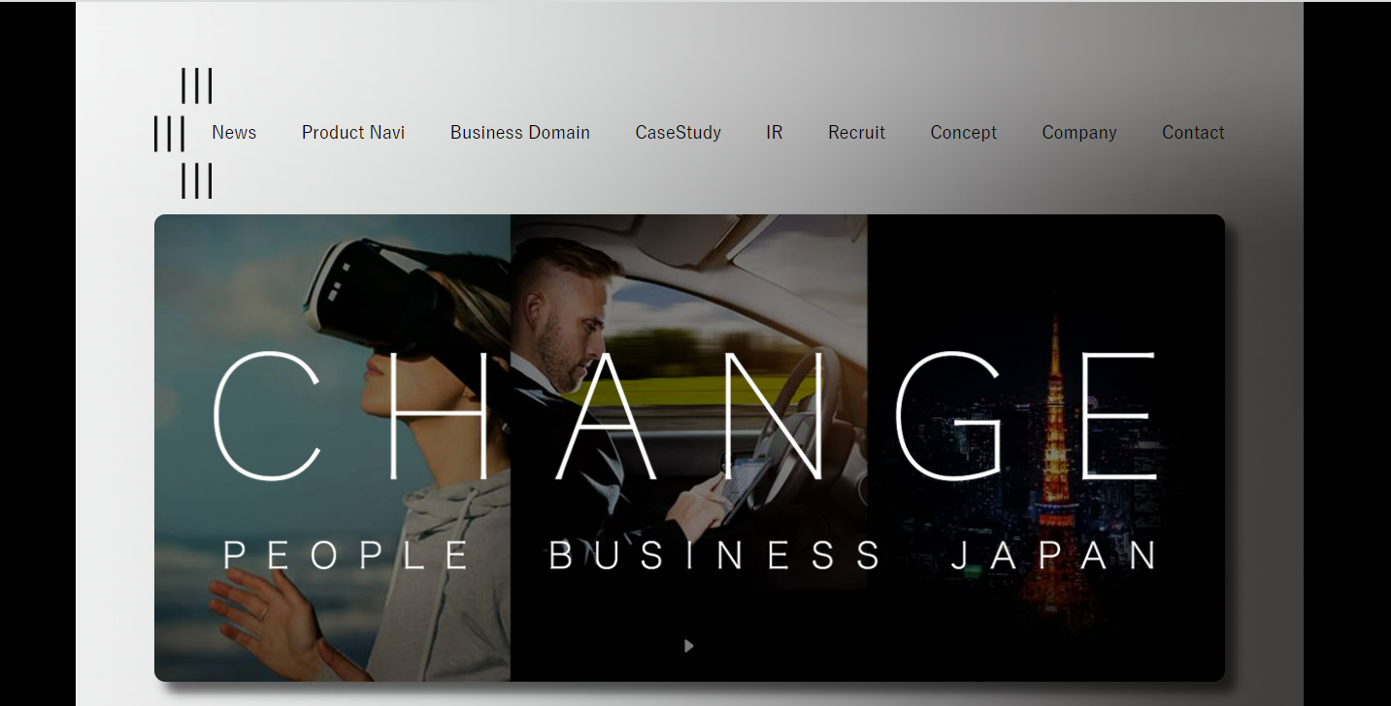Screen dimensions: 1391x706
Task: Select the BUSINESS caption on banner
Action: 716,556
